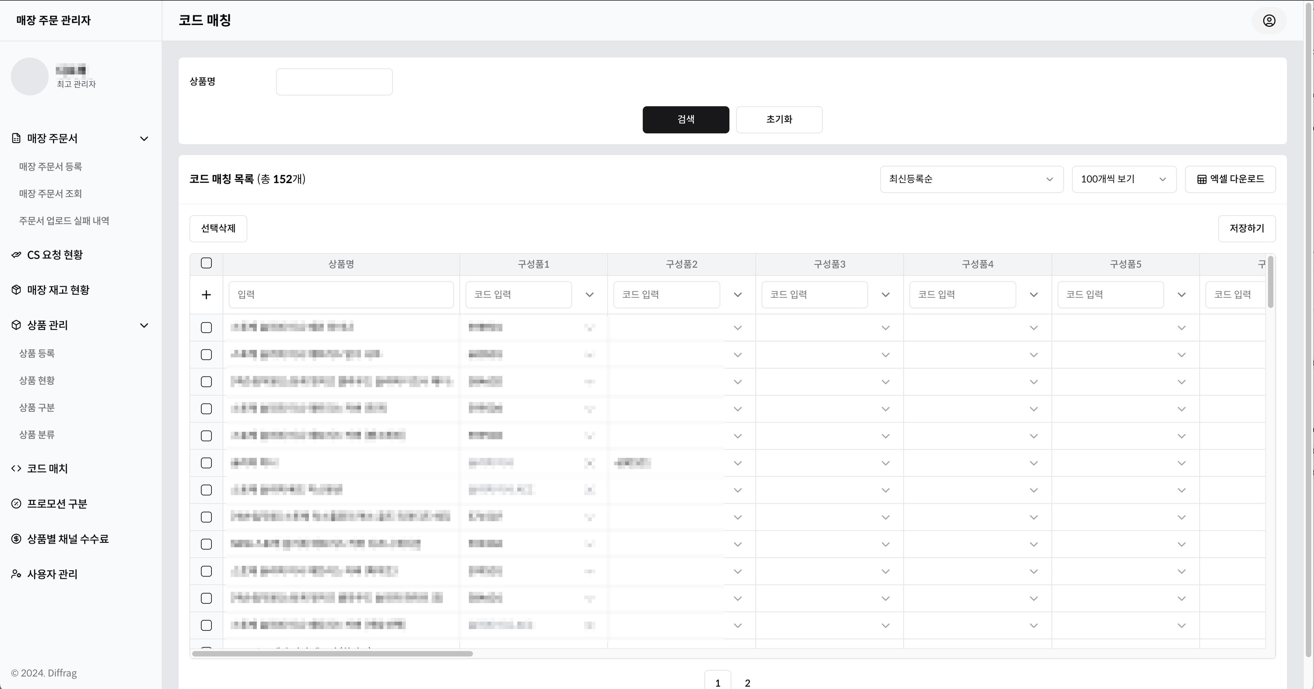
Task: Collapse the 상품 관리 menu chevron
Action: (x=144, y=326)
